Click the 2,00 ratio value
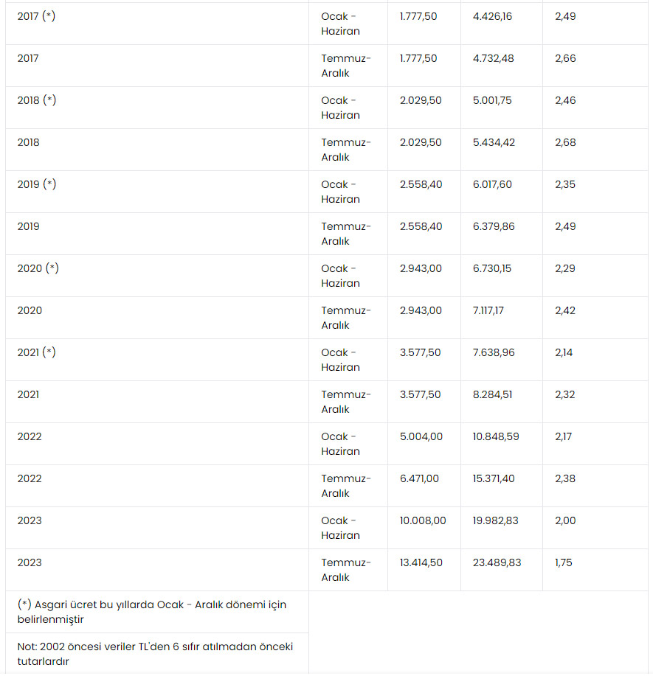Screen dimensions: 653x676 pyautogui.click(x=565, y=520)
